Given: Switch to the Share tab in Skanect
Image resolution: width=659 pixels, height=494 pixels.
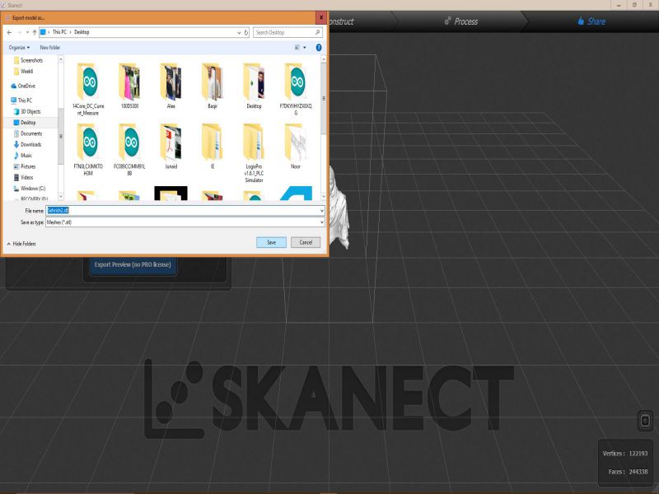Looking at the screenshot, I should point(591,21).
